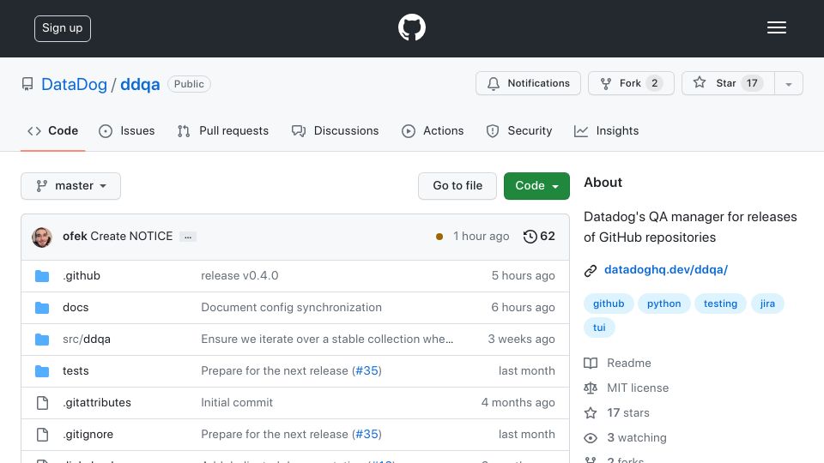This screenshot has height=463, width=824.
Task: Open the 3 watching link
Action: click(626, 438)
